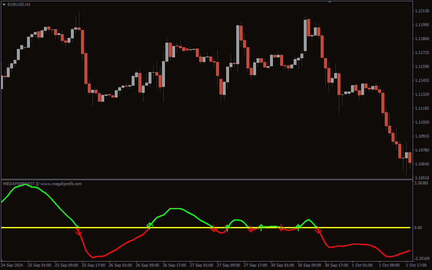Open the dropdown arrow beside EURUSD,H1
This screenshot has height=270, width=432.
click(x=4, y=4)
